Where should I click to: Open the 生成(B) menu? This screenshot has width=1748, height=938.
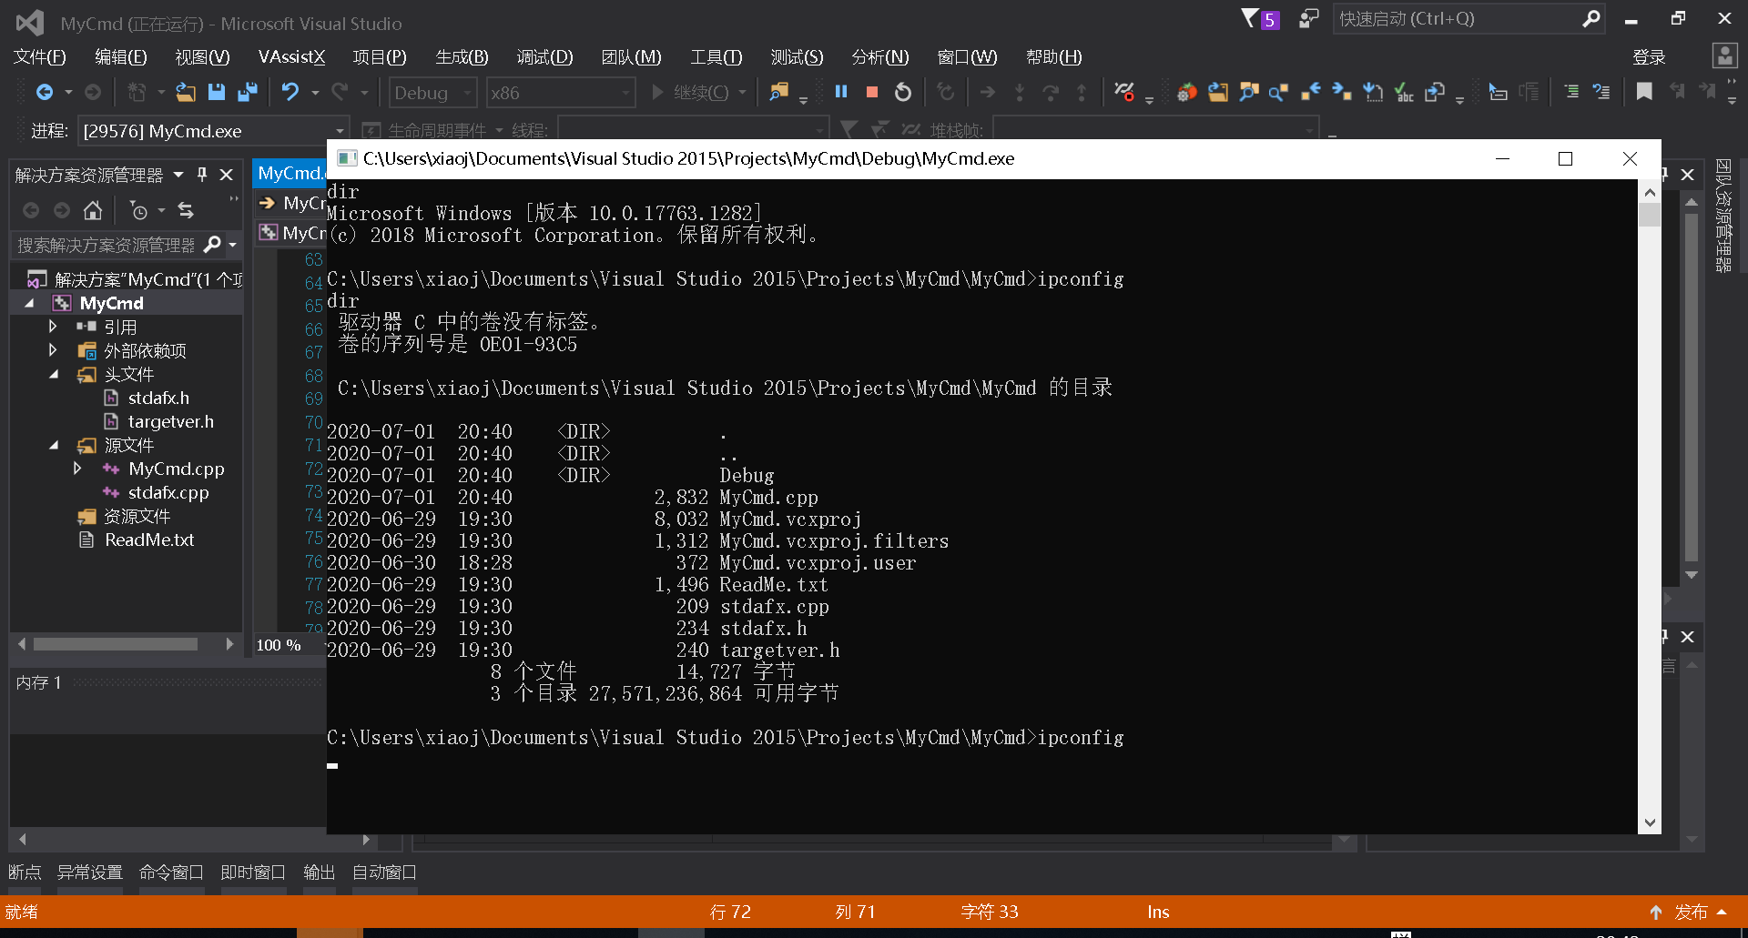coord(462,57)
